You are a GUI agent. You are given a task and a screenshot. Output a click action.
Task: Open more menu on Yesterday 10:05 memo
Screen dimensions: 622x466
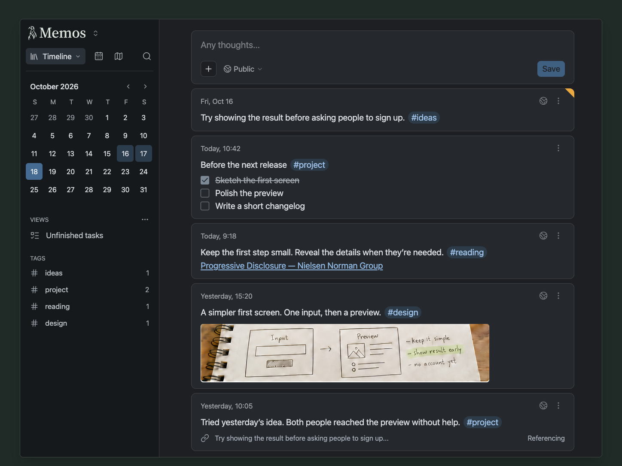tap(558, 405)
